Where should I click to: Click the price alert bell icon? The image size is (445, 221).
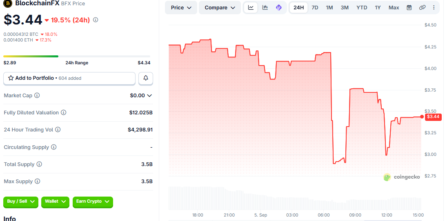pyautogui.click(x=146, y=78)
